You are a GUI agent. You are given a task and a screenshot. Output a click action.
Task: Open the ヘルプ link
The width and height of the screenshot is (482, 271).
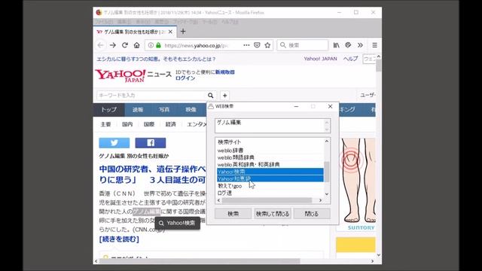[350, 59]
